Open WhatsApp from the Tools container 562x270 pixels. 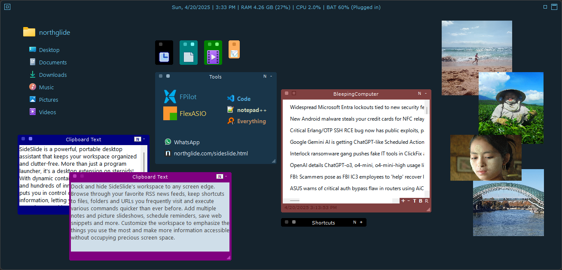point(182,142)
